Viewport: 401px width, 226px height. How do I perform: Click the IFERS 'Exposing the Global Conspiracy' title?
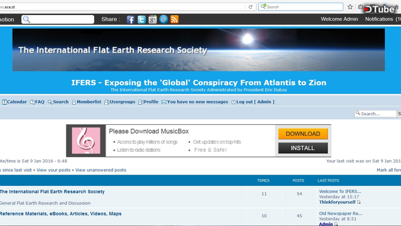point(199,82)
